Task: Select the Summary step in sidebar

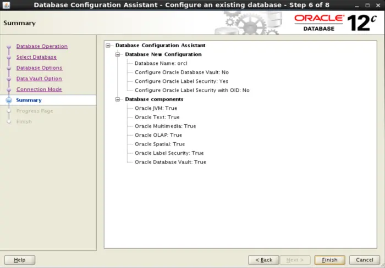Action: pyautogui.click(x=29, y=100)
